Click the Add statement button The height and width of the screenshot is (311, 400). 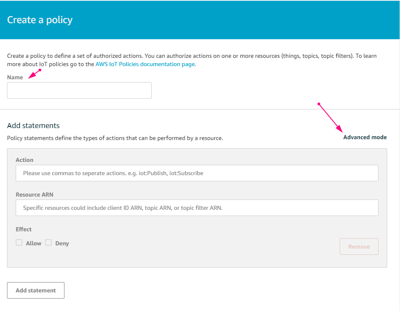tap(36, 290)
